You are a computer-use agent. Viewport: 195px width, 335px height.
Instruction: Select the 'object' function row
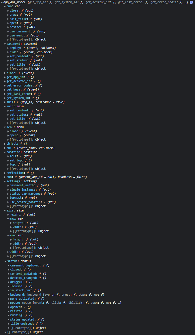click(x=16, y=144)
